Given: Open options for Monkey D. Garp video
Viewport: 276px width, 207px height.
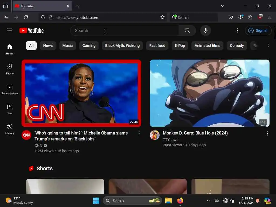Looking at the screenshot, I should 267,133.
